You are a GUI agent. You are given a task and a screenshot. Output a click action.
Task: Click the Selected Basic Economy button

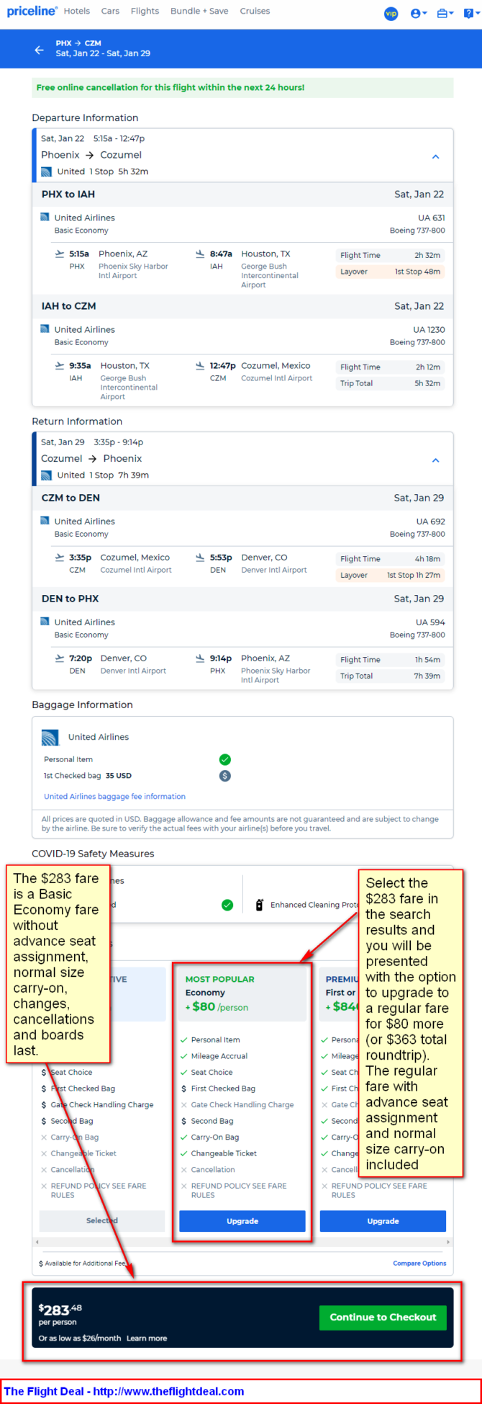click(101, 1220)
